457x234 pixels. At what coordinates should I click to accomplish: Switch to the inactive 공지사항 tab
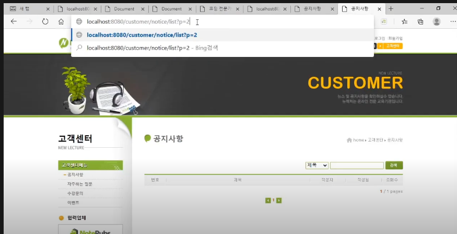[313, 9]
